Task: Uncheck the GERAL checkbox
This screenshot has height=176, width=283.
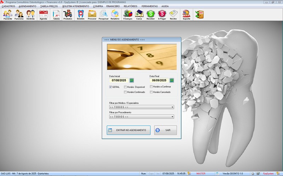Action: coord(111,87)
